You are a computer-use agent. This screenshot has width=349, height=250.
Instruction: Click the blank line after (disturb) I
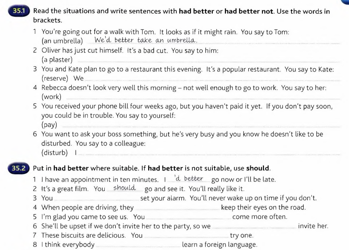pyautogui.click(x=209, y=154)
